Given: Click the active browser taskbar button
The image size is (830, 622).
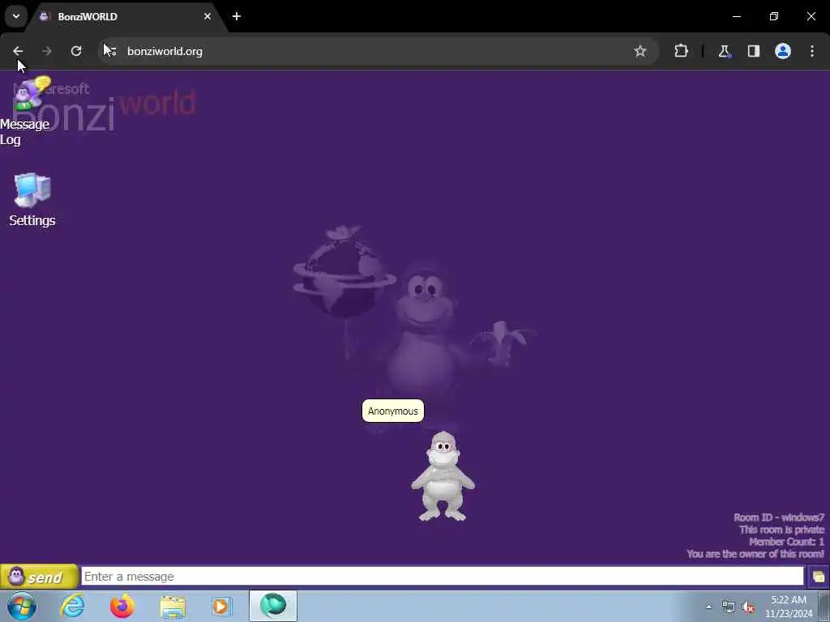Looking at the screenshot, I should pos(273,606).
